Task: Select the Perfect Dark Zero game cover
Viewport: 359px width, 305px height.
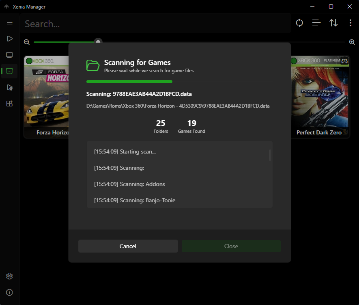Action: [x=320, y=97]
